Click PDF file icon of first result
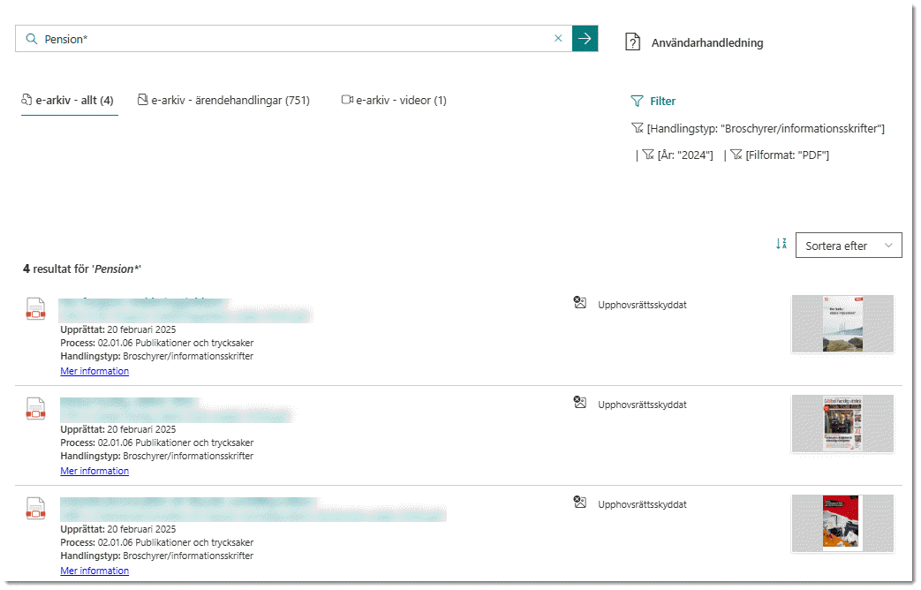 36,308
